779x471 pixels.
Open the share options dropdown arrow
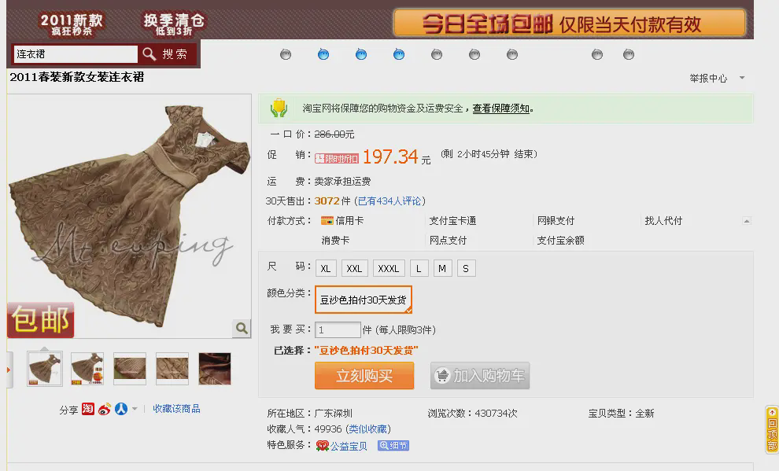click(x=135, y=409)
